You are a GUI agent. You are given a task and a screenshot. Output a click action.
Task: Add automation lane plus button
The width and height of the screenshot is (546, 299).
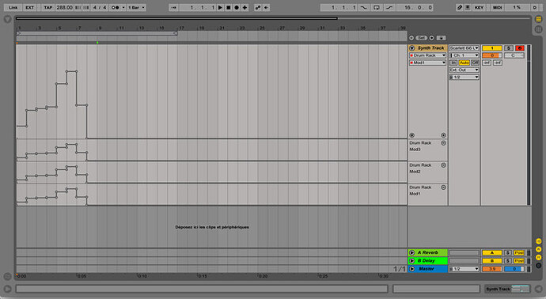tap(443, 135)
